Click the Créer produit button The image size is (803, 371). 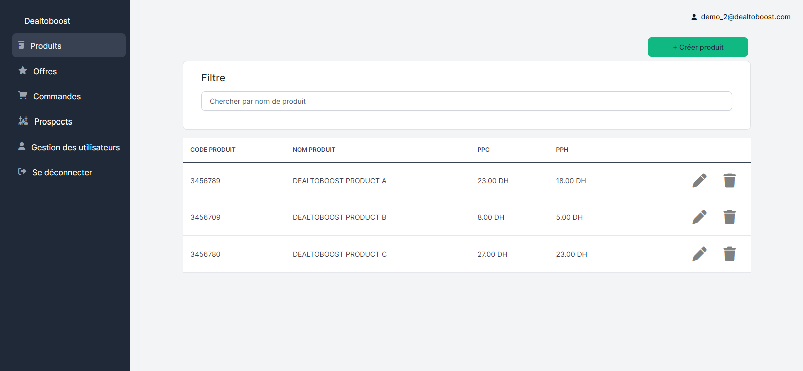tap(698, 47)
